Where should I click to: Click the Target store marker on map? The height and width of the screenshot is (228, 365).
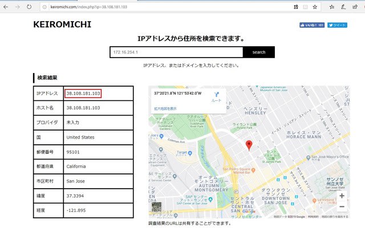(190, 153)
